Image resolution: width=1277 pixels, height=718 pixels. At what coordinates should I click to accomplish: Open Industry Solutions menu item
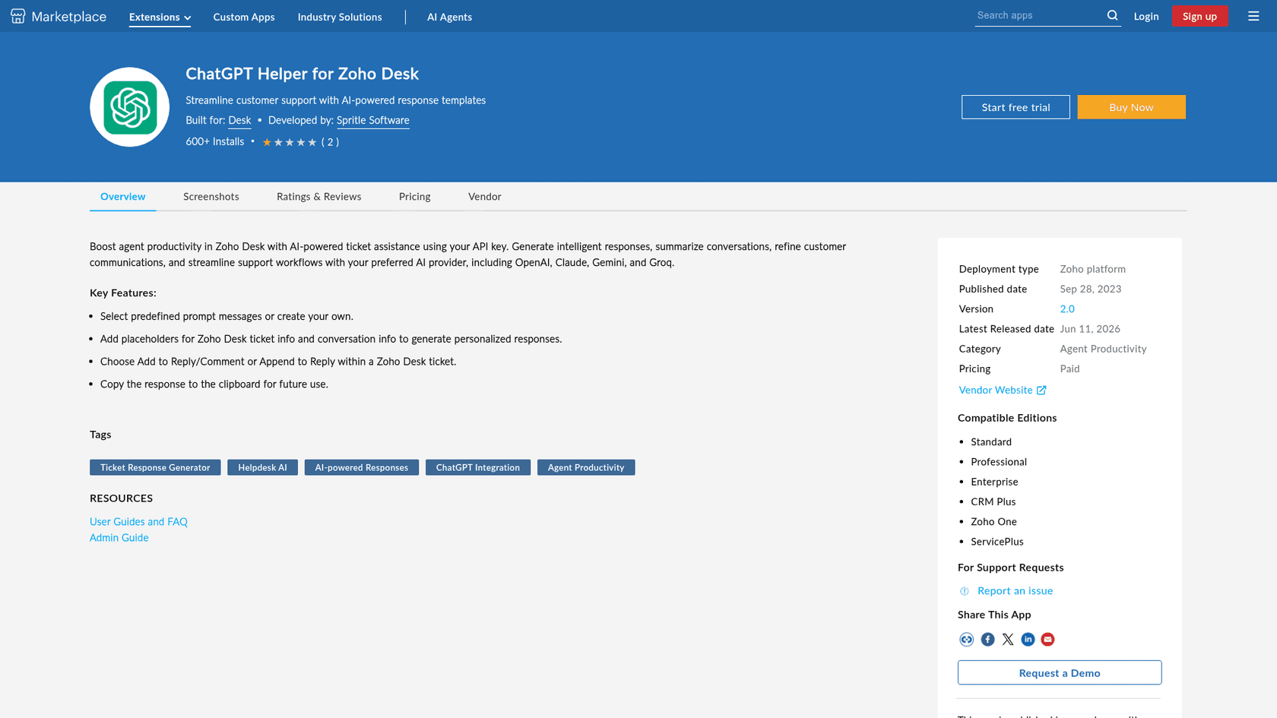click(340, 17)
